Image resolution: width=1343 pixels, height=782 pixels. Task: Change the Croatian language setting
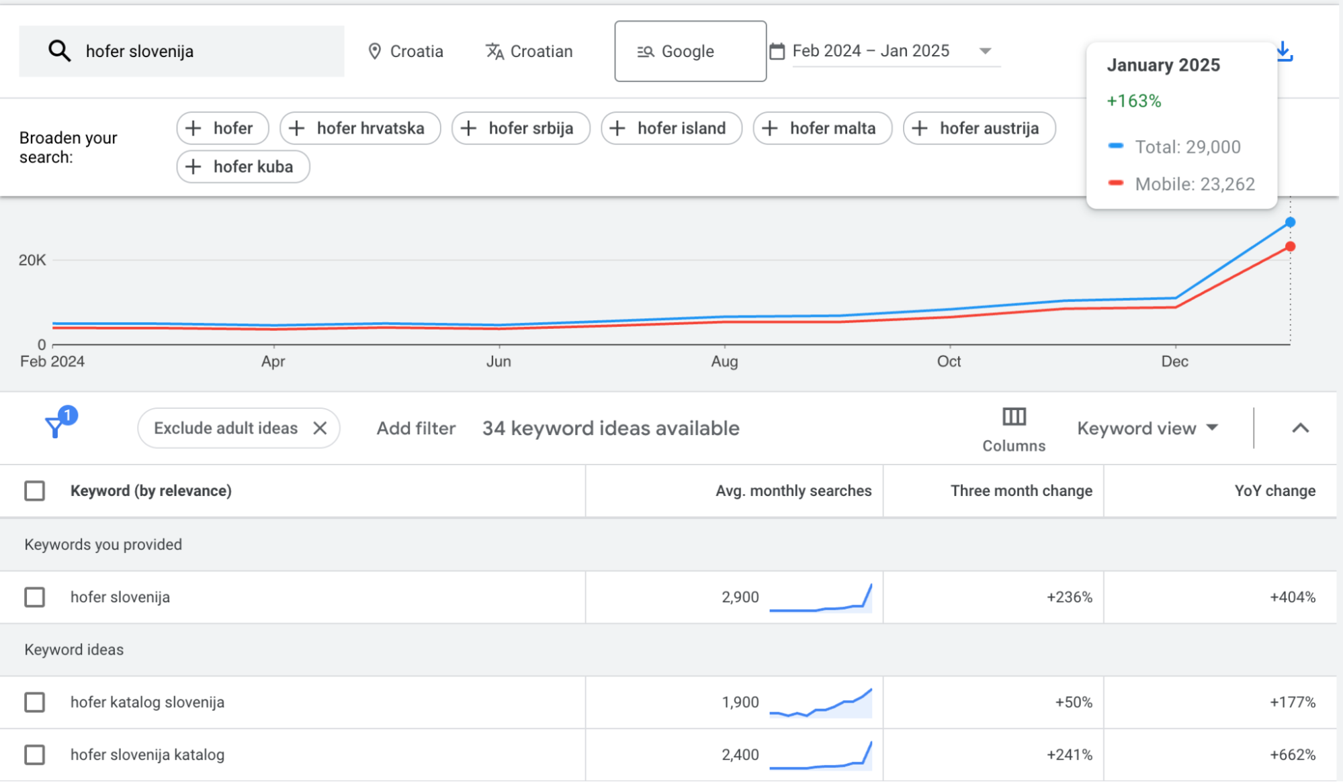[x=529, y=51]
